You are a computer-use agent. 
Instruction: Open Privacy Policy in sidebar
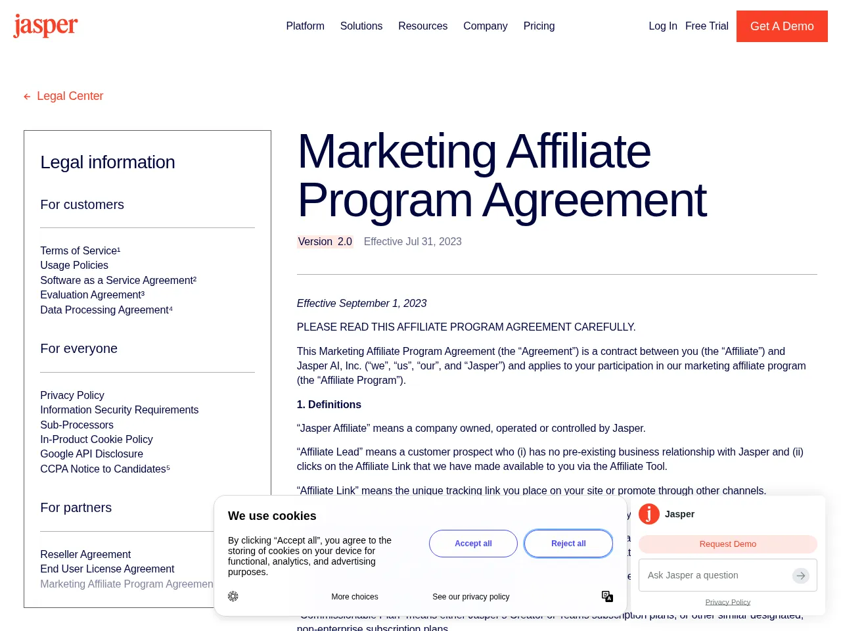coord(72,395)
